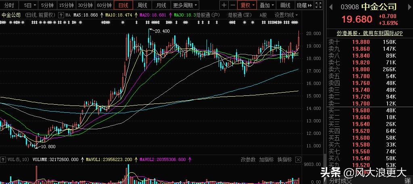The width and height of the screenshot is (413, 184).
Task: Expand the 复权 adjustment dropdown
Action: click(248, 5)
